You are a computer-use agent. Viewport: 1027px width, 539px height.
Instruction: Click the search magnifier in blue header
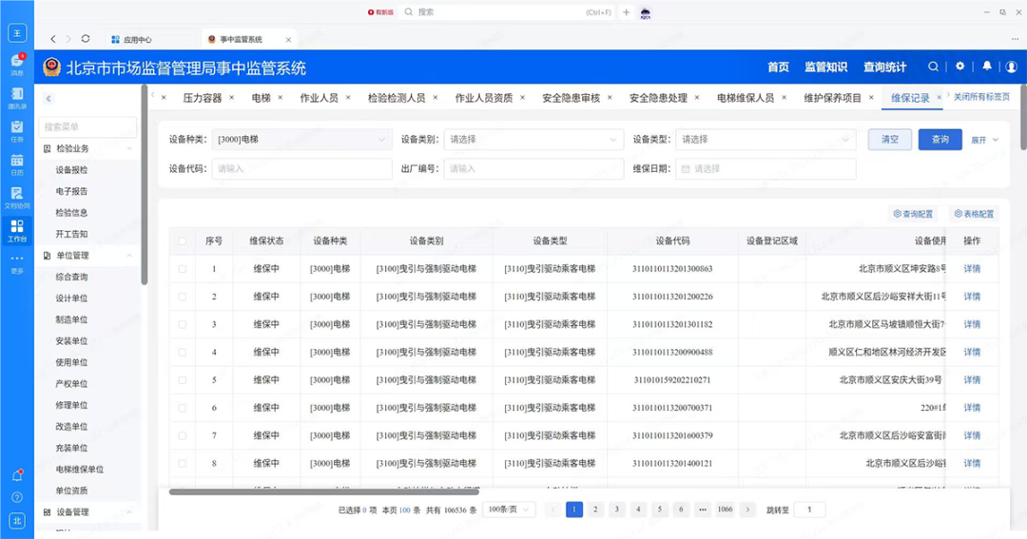coord(933,67)
